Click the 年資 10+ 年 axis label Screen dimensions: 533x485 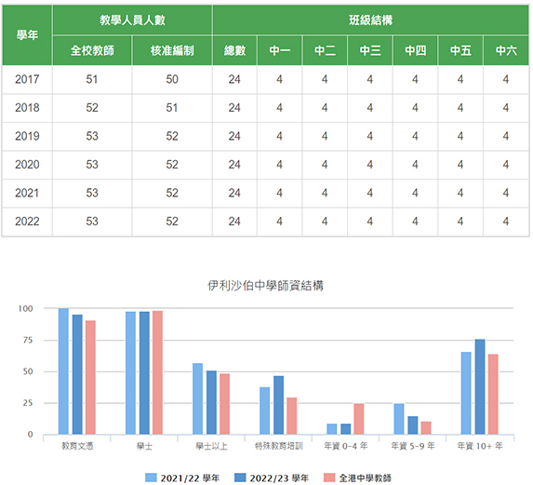point(480,446)
